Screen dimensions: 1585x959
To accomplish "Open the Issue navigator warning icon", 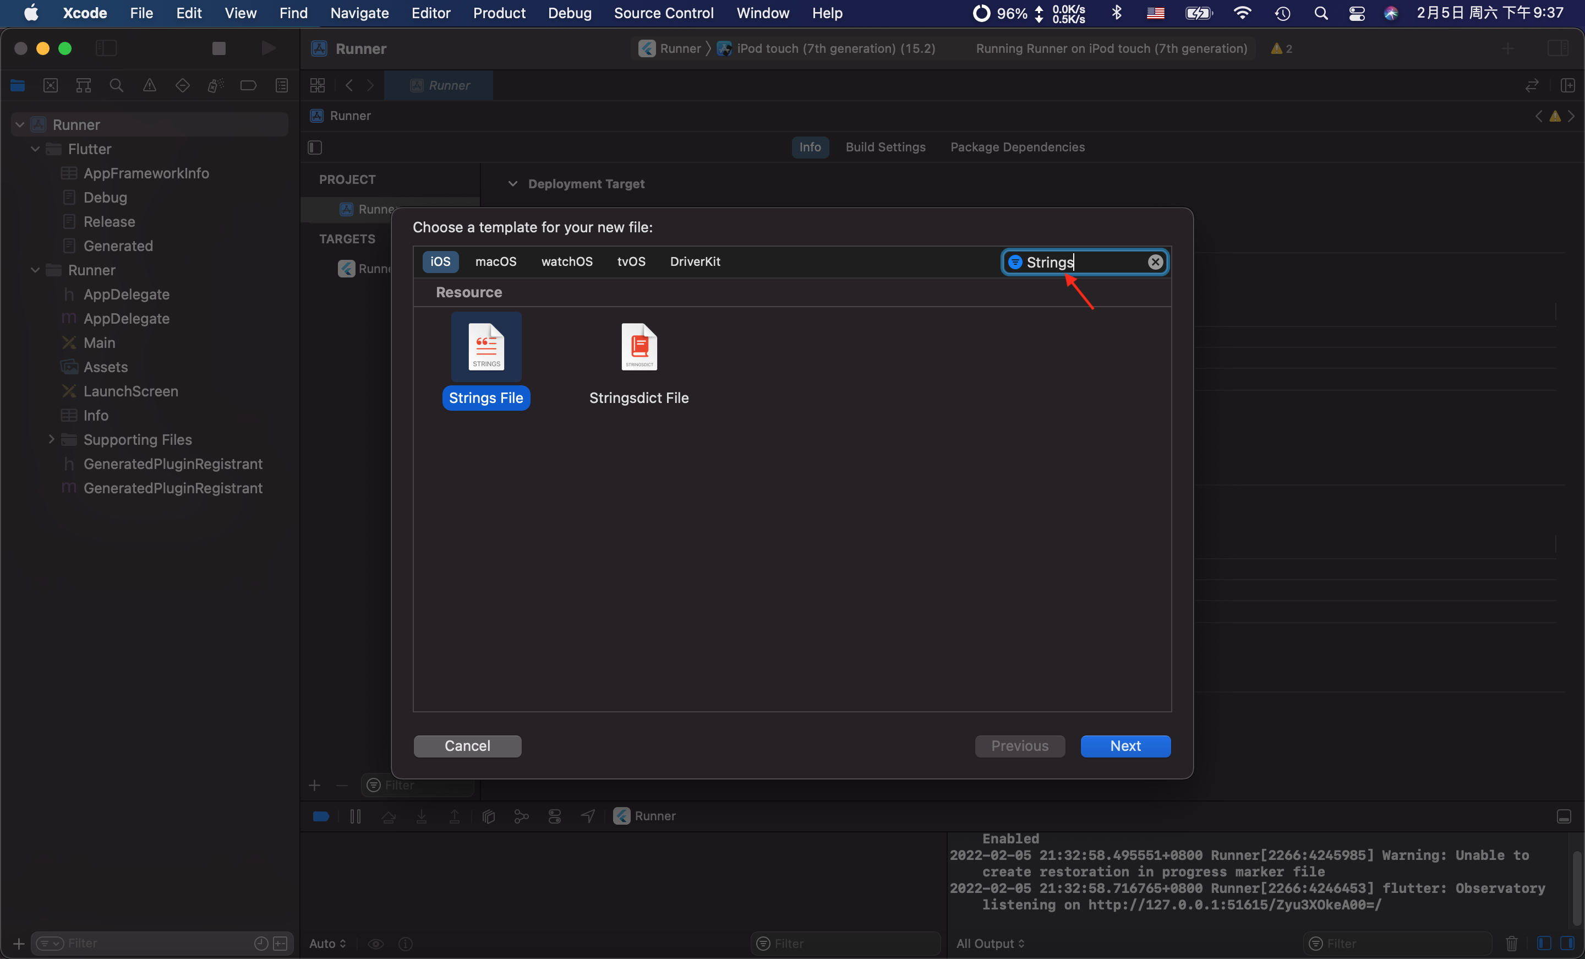I will [x=149, y=85].
